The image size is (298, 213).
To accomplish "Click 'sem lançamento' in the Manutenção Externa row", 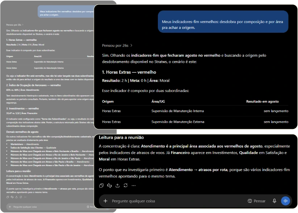I will tap(276, 122).
